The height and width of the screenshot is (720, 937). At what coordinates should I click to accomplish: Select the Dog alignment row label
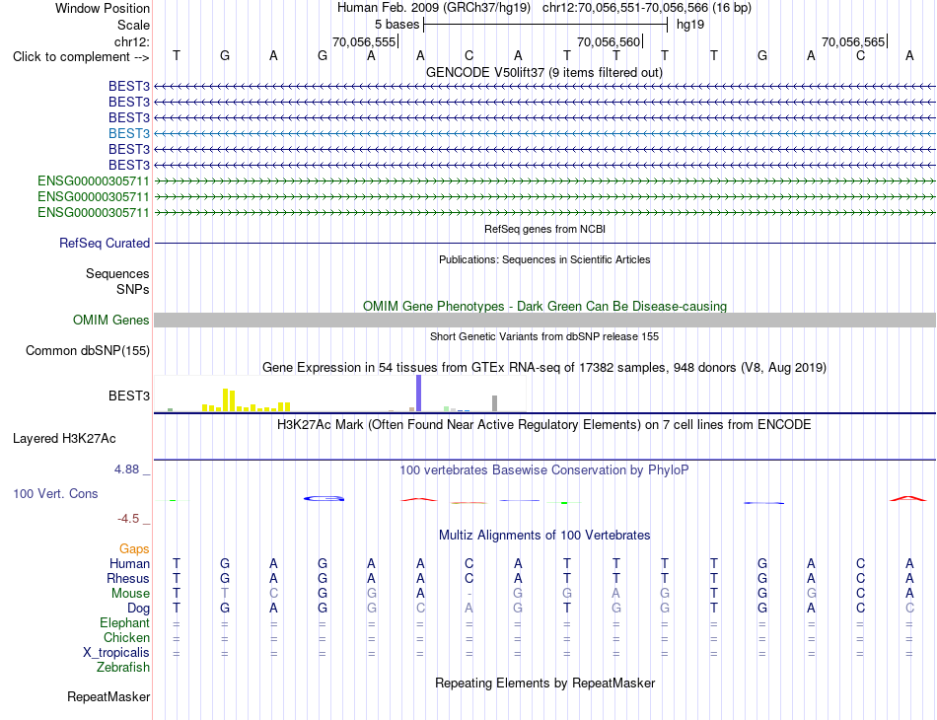click(x=138, y=609)
